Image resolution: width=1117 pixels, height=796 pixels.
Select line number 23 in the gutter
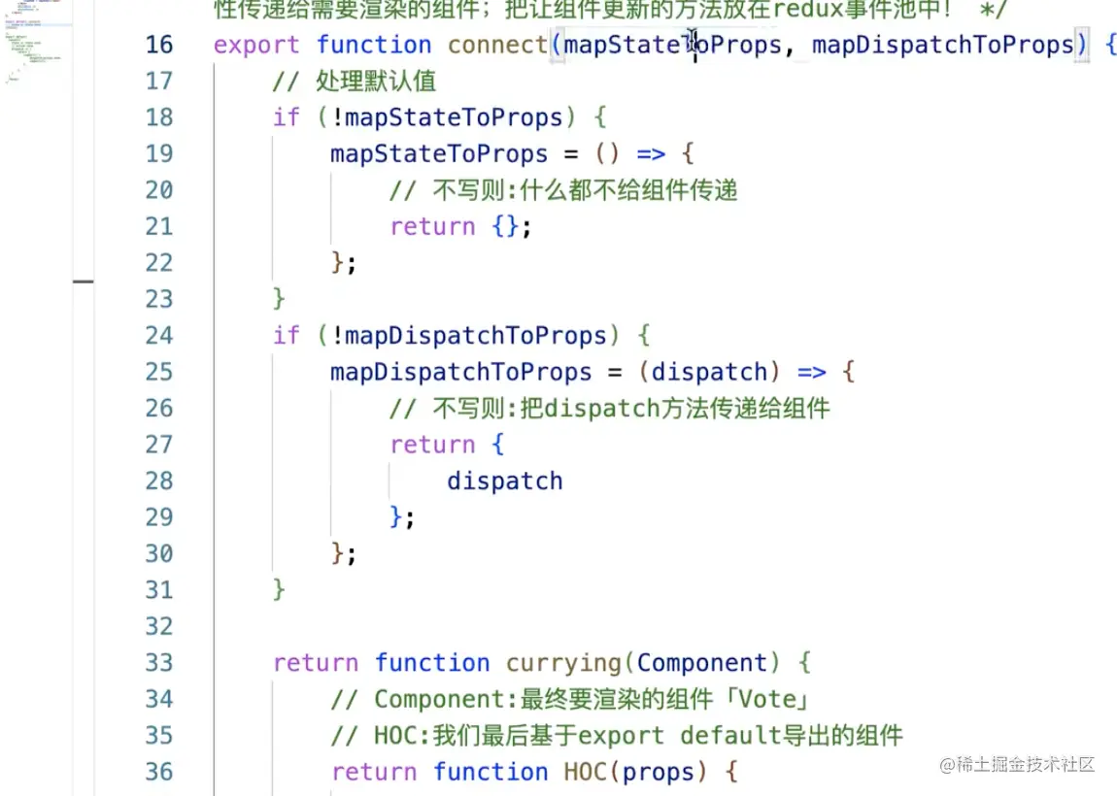click(x=159, y=299)
